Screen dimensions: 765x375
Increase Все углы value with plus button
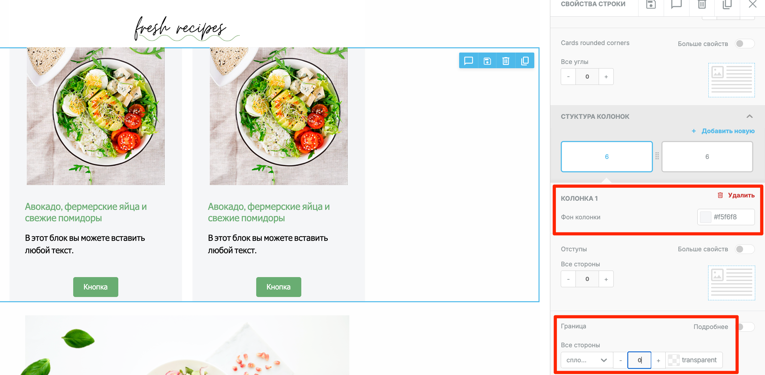606,77
